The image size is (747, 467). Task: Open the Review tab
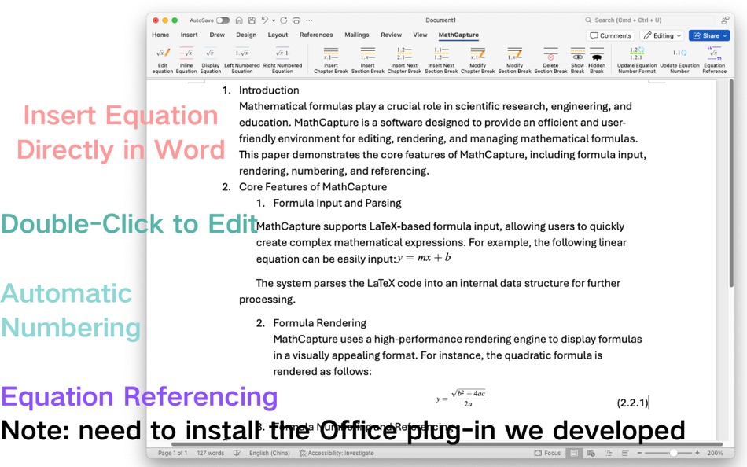[391, 35]
